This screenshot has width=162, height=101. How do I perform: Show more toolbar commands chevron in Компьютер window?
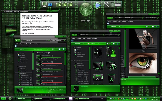(48, 49)
